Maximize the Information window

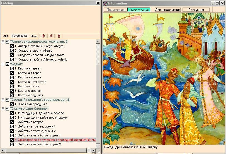click(x=217, y=3)
